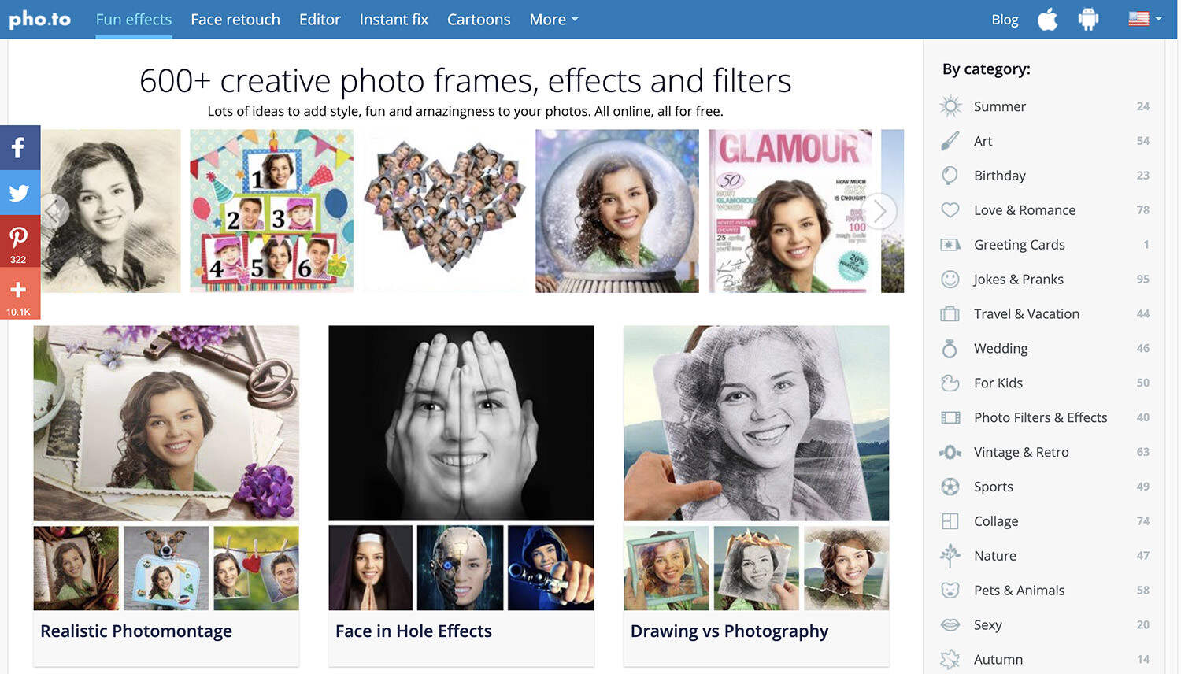Open the language flag dropdown
The height and width of the screenshot is (674, 1181).
pyautogui.click(x=1145, y=19)
